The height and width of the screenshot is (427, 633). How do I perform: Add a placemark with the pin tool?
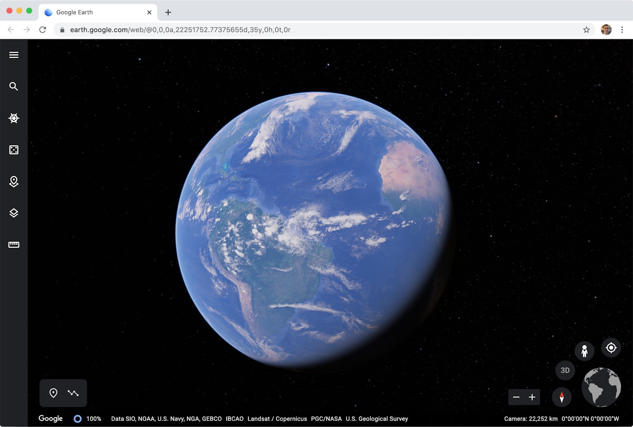53,393
